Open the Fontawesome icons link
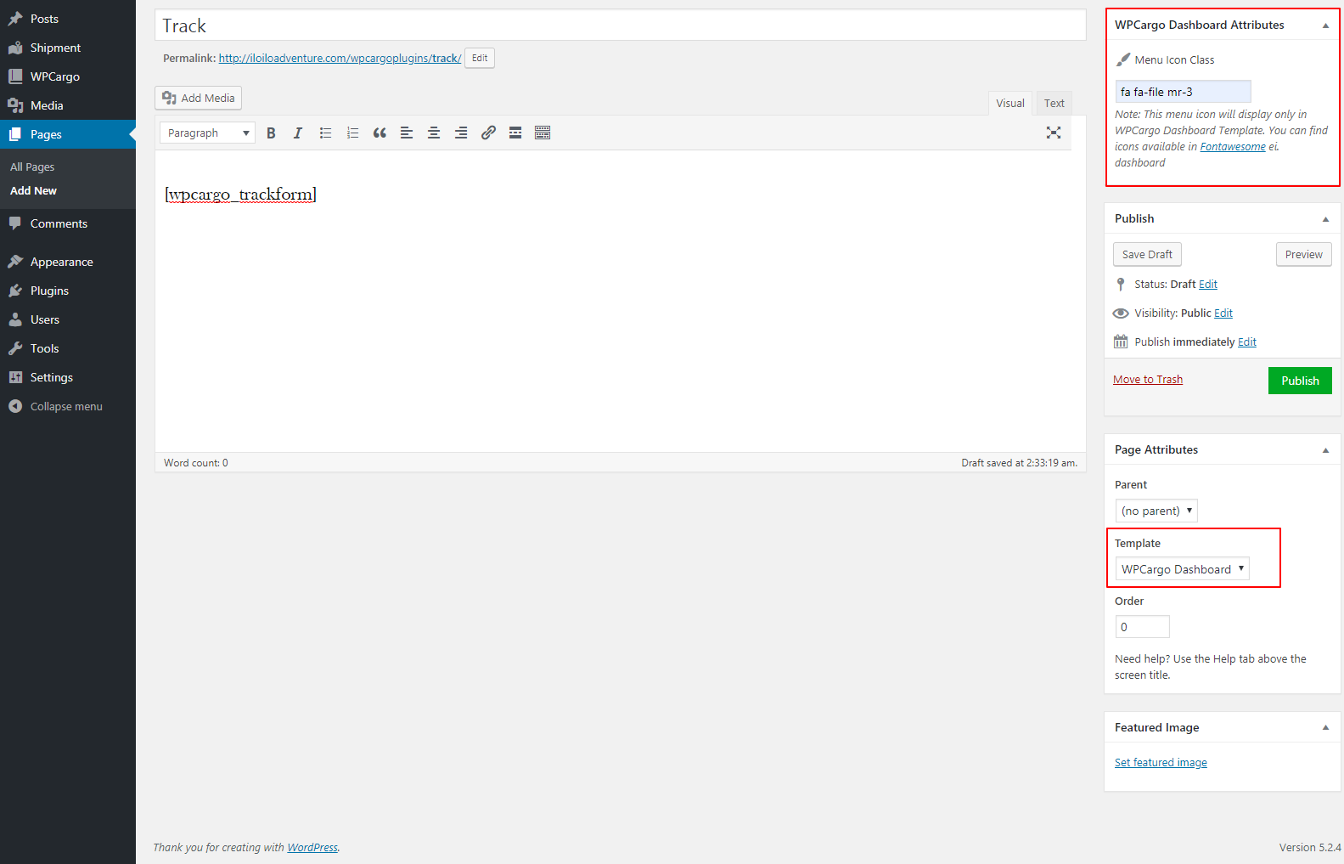Viewport: 1344px width, 864px height. 1233,147
